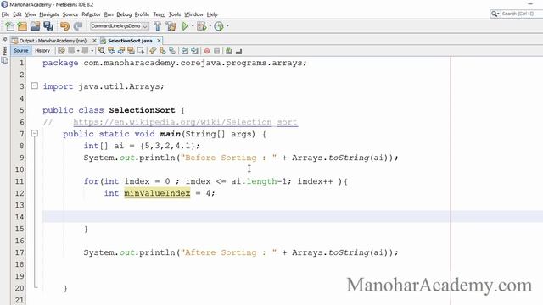Click the New Project toolbar icon

22,26
